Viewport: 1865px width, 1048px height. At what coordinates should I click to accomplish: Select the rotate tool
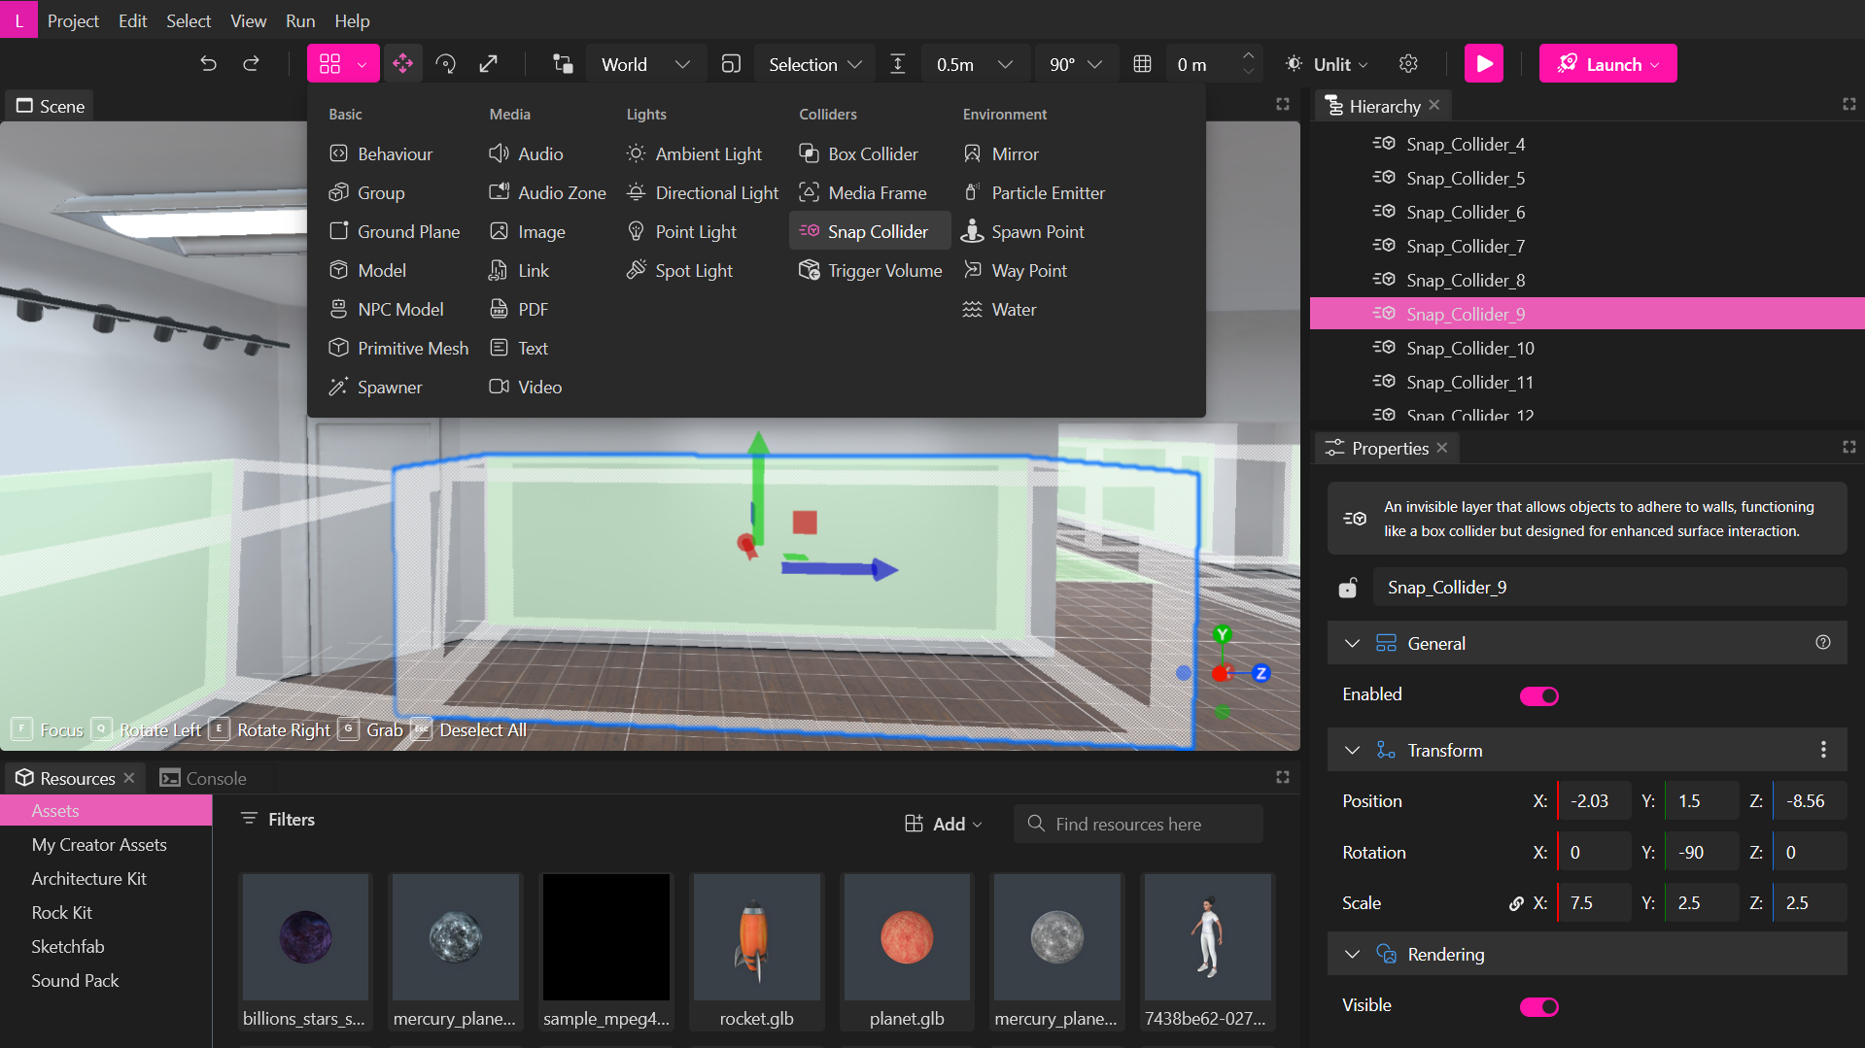click(446, 64)
